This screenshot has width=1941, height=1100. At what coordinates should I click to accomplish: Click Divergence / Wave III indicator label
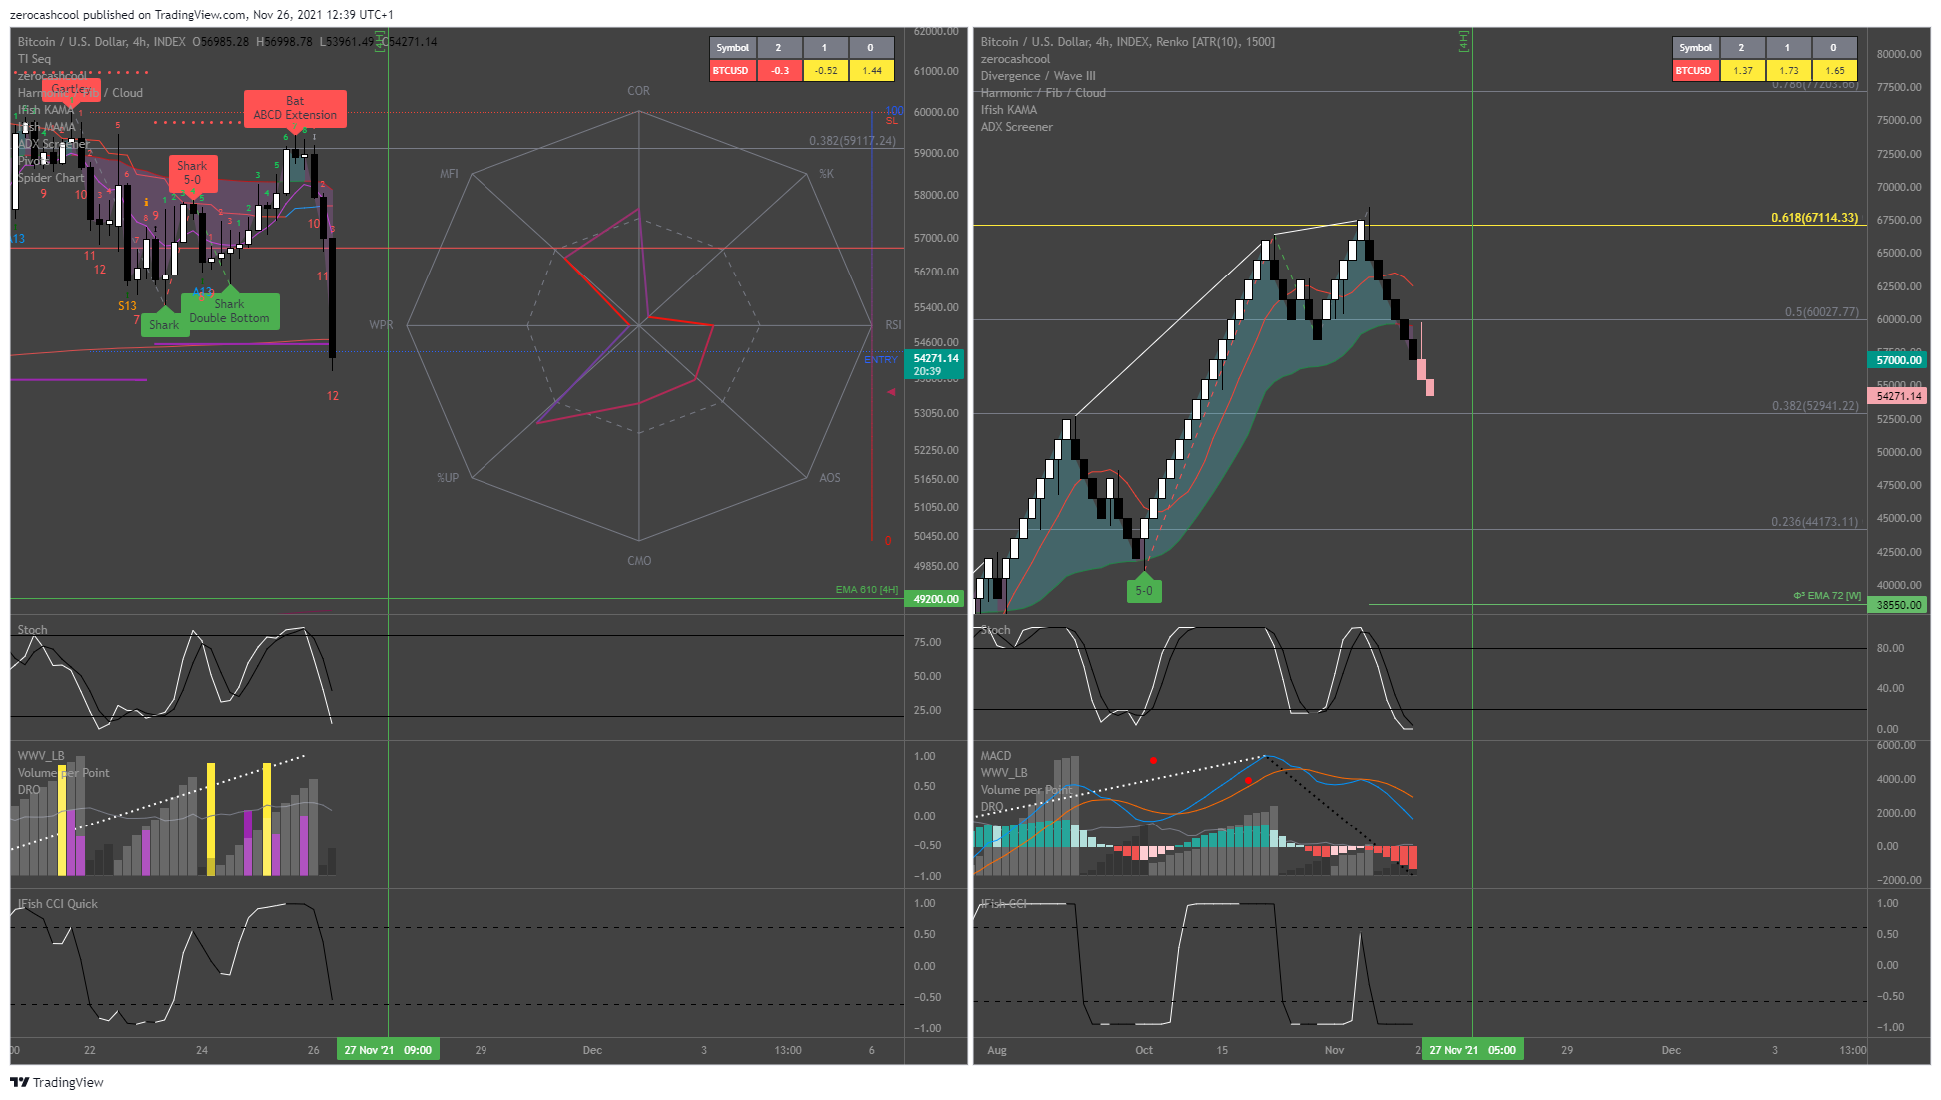tap(1037, 76)
